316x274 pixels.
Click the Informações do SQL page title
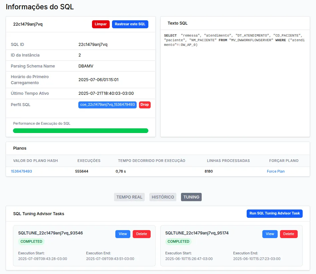[x=39, y=7]
